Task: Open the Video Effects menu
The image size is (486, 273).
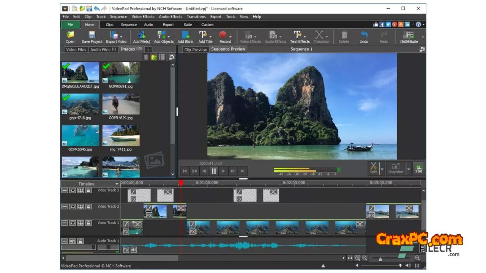Action: click(x=143, y=17)
